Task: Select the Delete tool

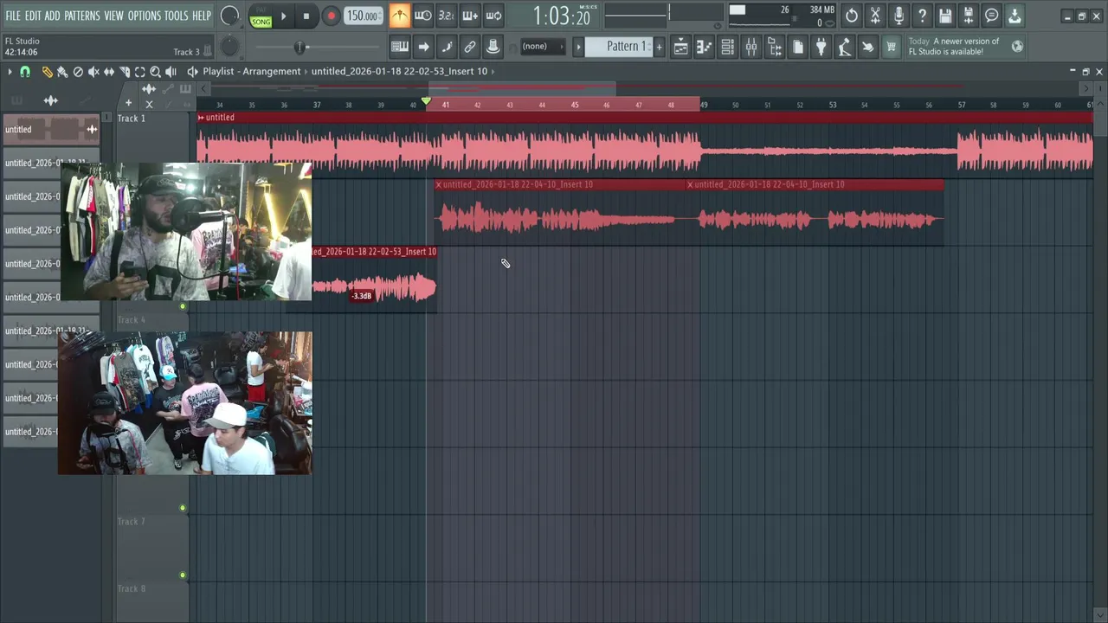Action: (78, 72)
